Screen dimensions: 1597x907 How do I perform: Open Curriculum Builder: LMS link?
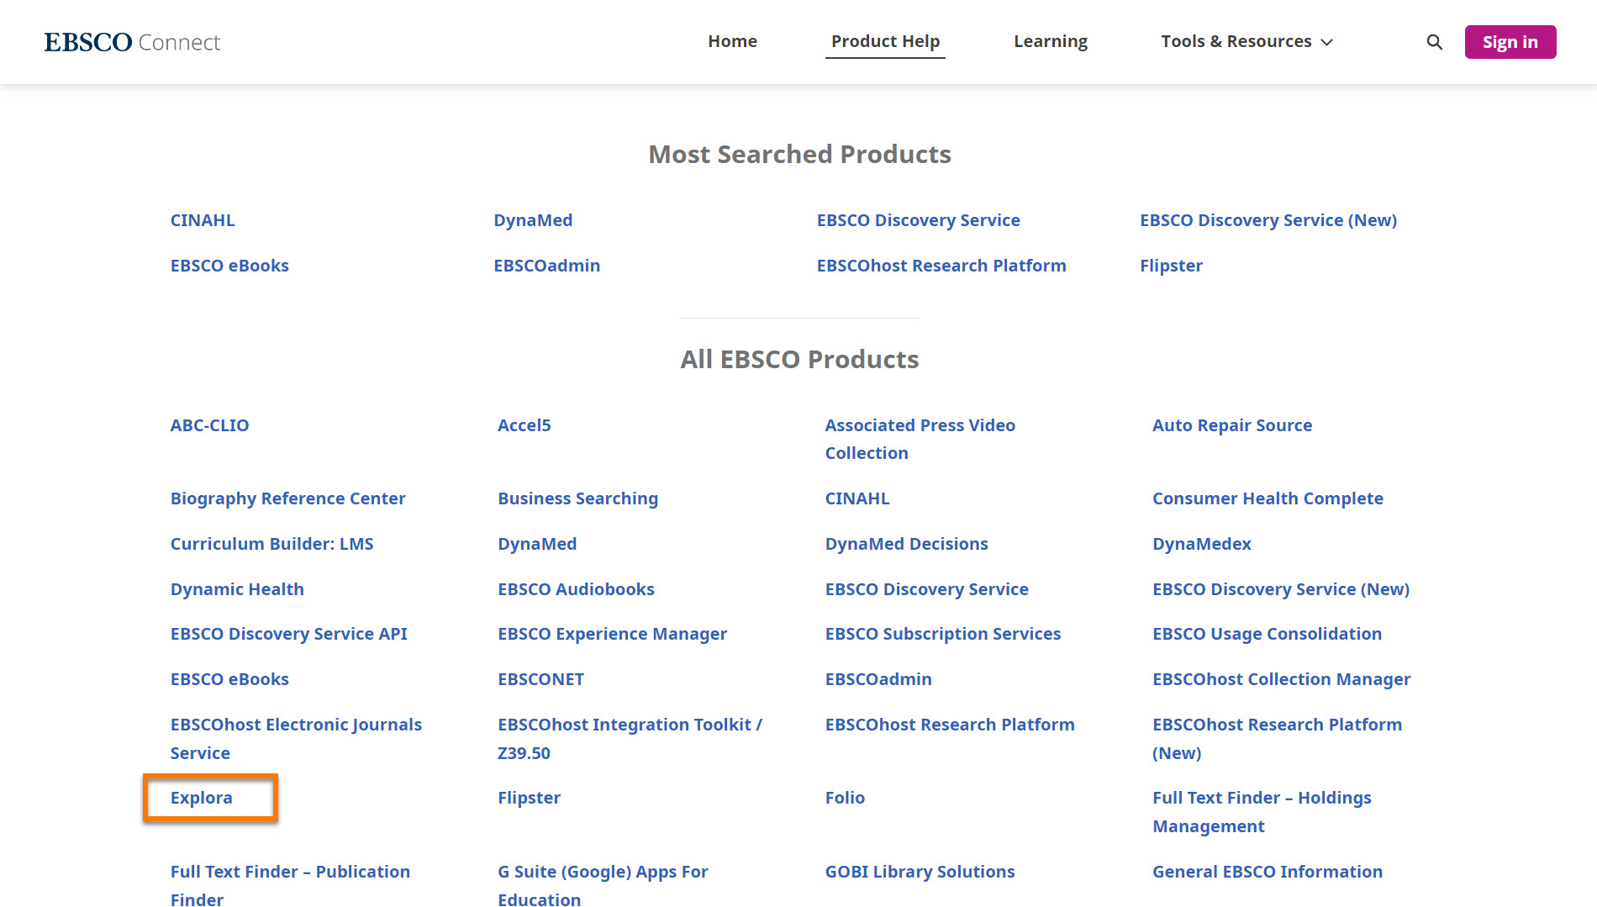click(x=271, y=544)
